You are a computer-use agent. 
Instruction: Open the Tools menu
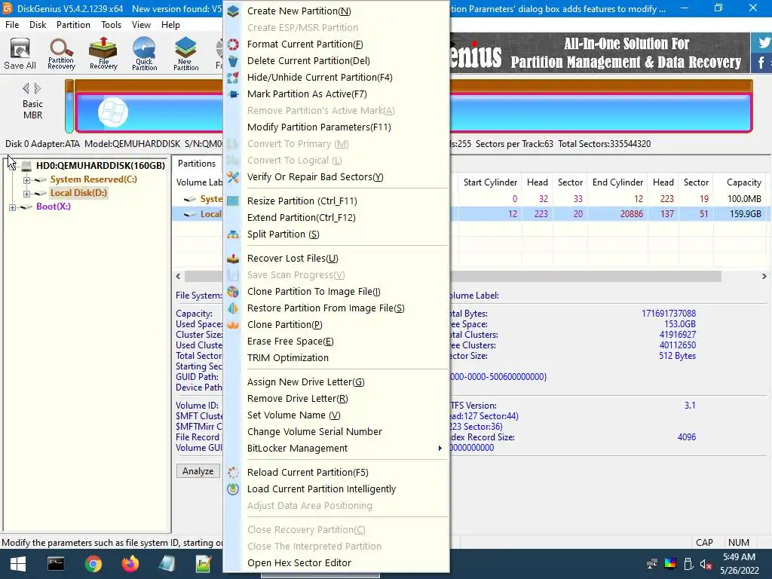tap(111, 25)
